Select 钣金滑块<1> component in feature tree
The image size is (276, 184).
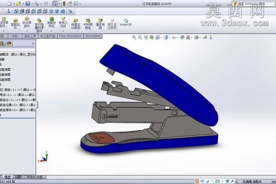coord(18,110)
